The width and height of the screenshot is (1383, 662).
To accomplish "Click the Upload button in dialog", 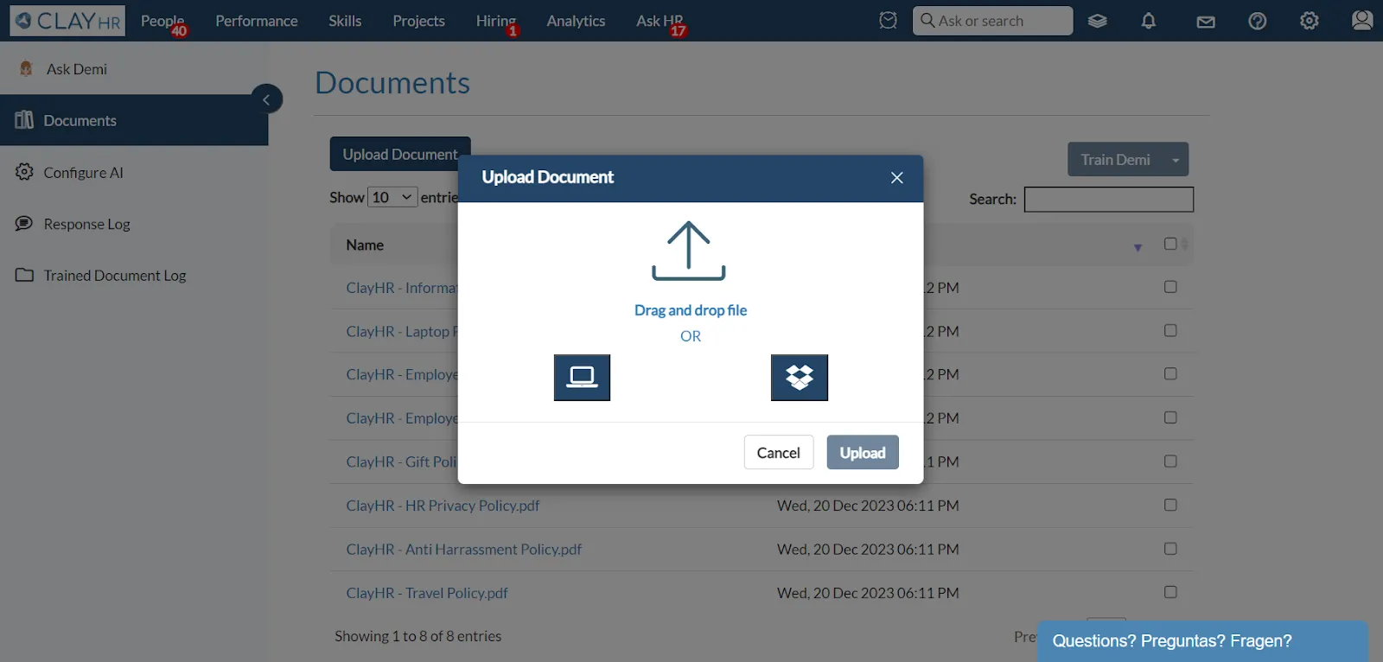I will click(x=863, y=452).
